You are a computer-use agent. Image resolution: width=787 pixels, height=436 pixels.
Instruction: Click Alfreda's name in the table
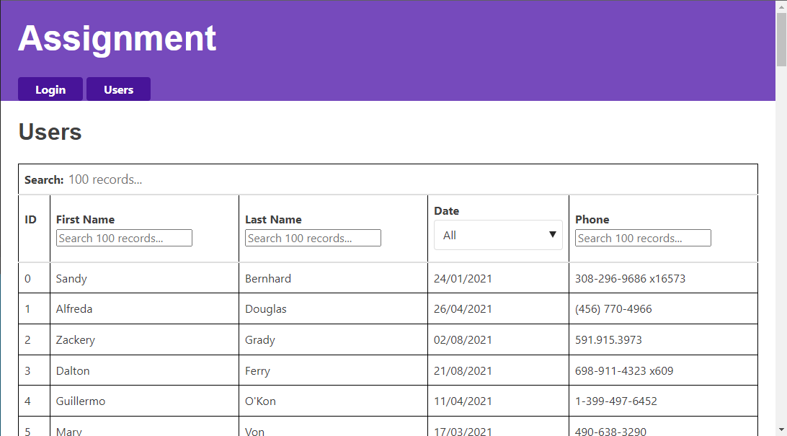(74, 308)
